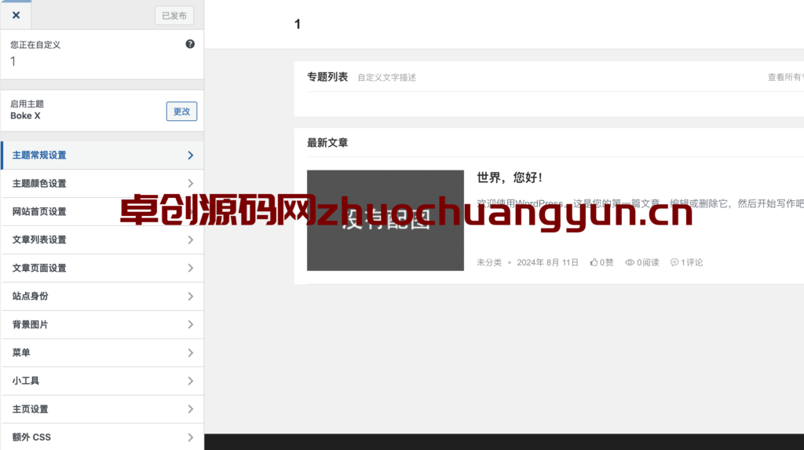
Task: Select the 额外 CSS label
Action: tap(31, 437)
